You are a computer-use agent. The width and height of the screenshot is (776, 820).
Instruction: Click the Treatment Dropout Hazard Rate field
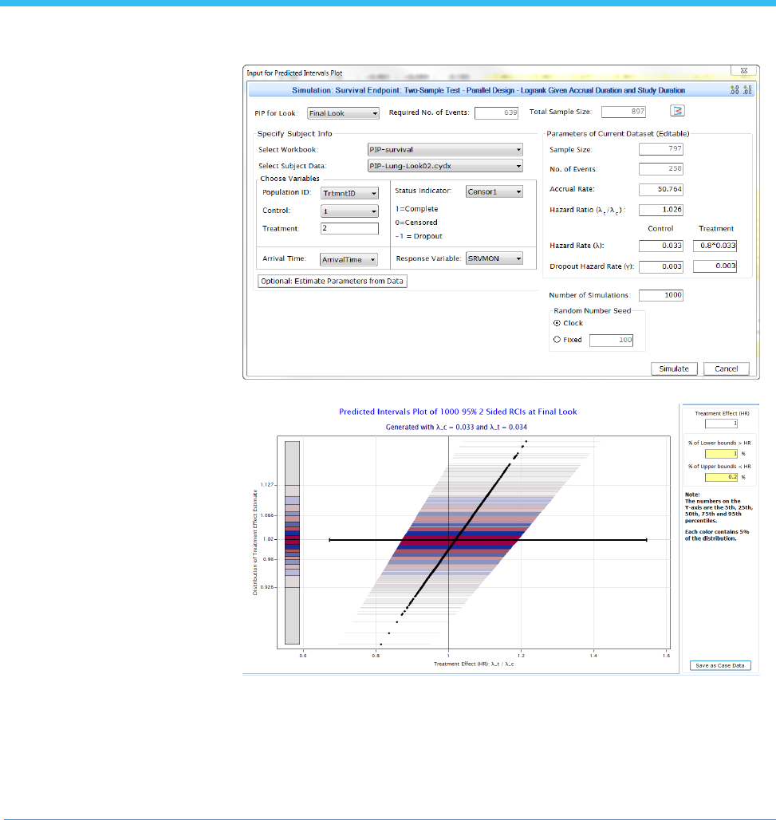[715, 266]
